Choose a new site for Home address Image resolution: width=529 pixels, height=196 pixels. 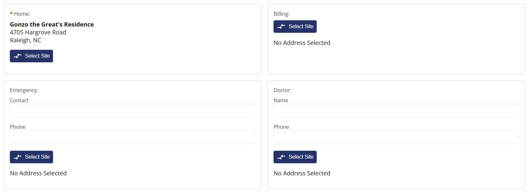point(31,56)
